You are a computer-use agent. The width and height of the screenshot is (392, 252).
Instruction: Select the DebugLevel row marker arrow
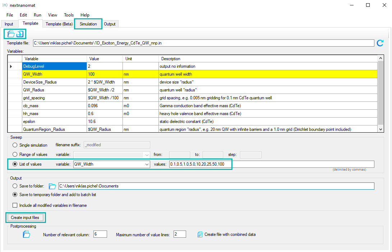10,66
